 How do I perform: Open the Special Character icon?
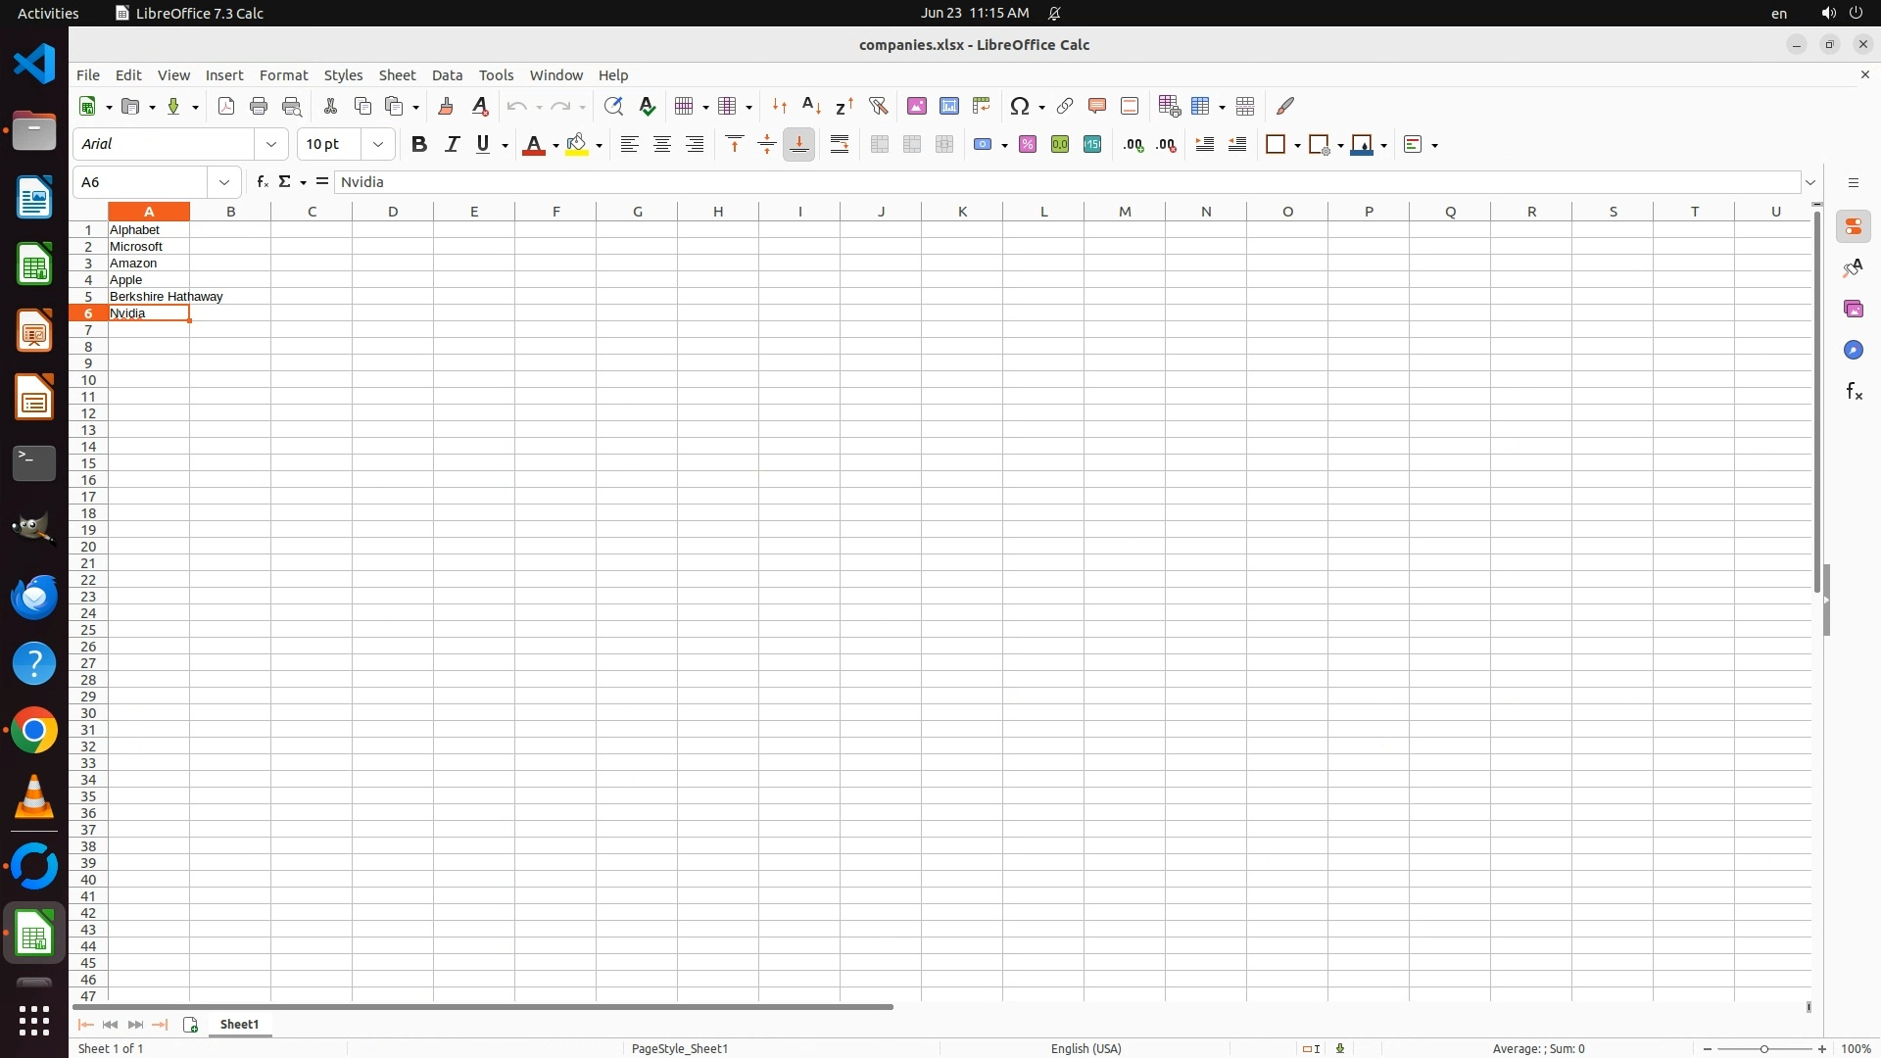coord(1020,106)
